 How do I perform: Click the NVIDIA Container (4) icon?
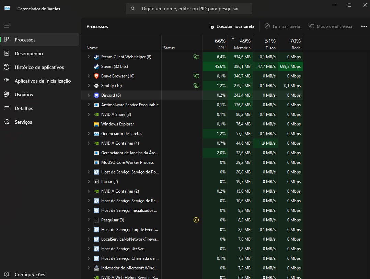pyautogui.click(x=96, y=143)
